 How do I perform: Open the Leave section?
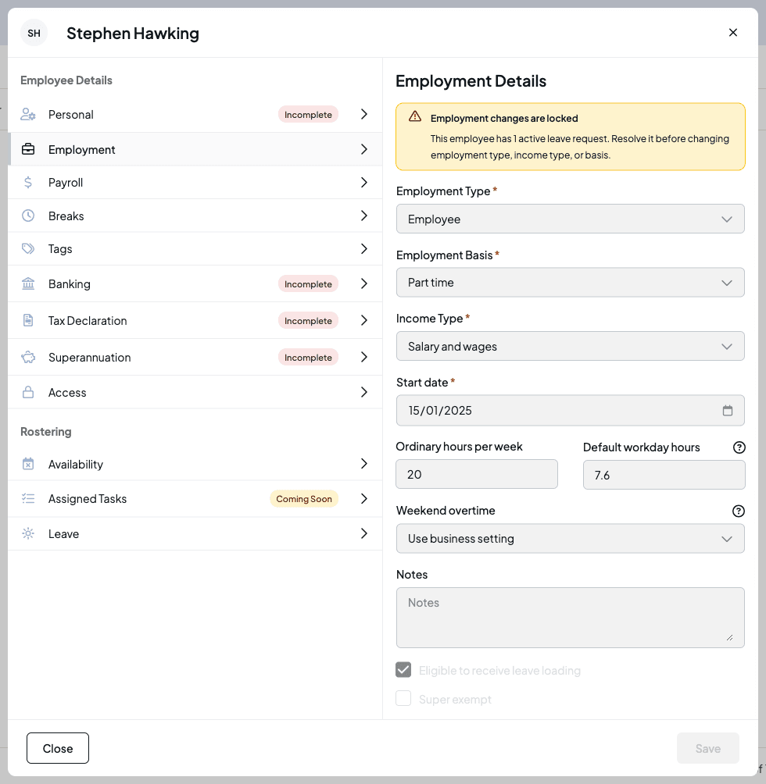195,533
